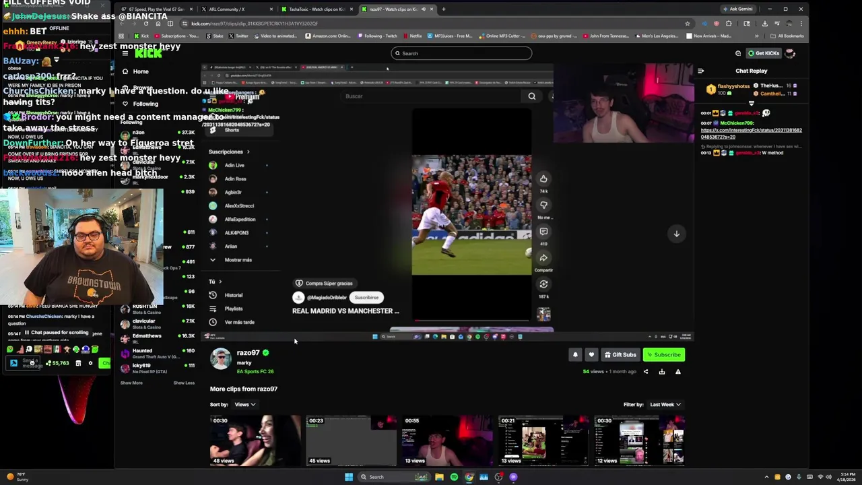Image resolution: width=862 pixels, height=485 pixels.
Task: Play the 12 views clip thumbnail
Action: (640, 441)
